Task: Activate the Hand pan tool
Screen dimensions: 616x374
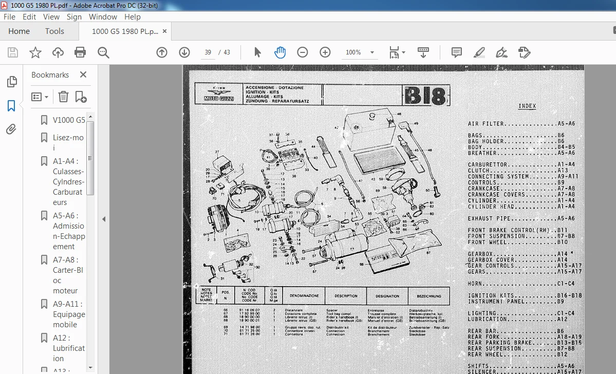Action: coord(279,52)
